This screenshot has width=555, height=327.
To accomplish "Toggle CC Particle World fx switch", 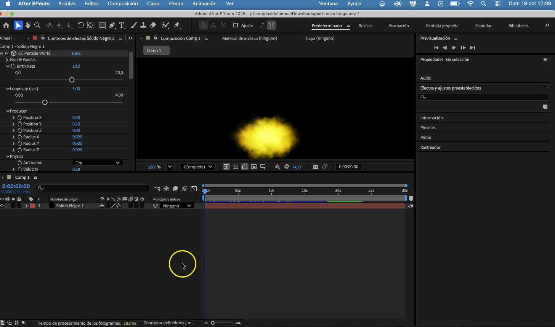I will point(7,53).
